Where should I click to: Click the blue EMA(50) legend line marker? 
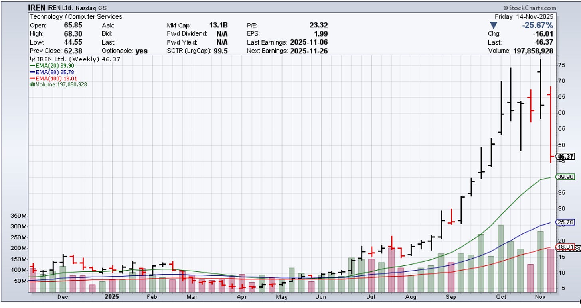click(32, 72)
